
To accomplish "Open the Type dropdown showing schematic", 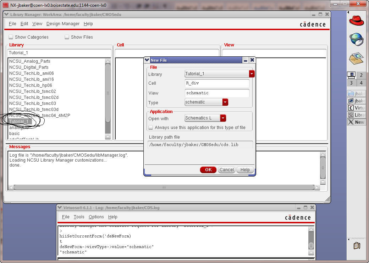I will point(225,102).
